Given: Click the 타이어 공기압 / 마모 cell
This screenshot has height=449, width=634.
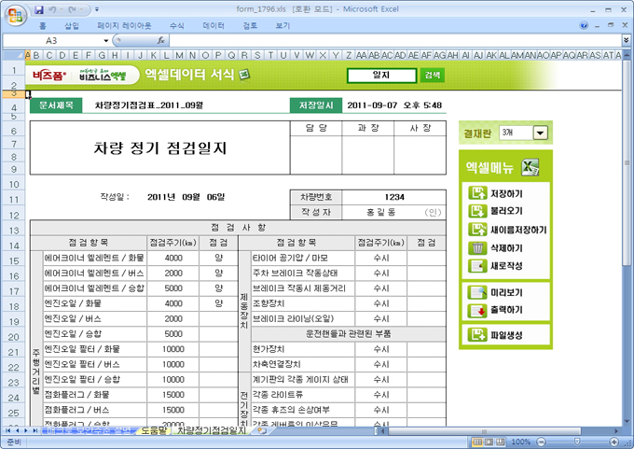Looking at the screenshot, I should 303,258.
